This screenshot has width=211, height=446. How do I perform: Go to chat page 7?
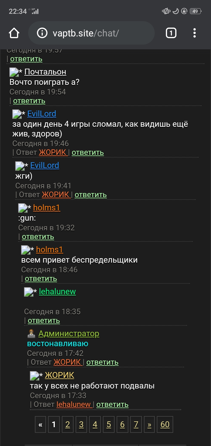(x=136, y=424)
